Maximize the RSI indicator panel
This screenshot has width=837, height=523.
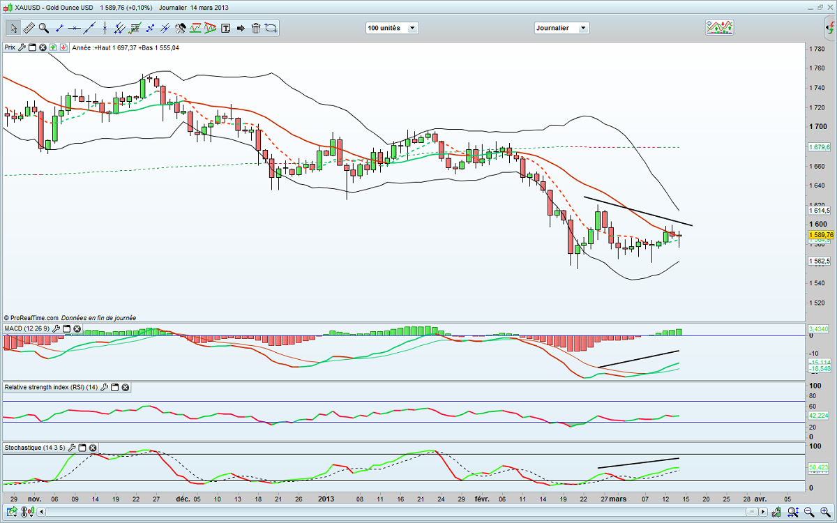(115, 387)
